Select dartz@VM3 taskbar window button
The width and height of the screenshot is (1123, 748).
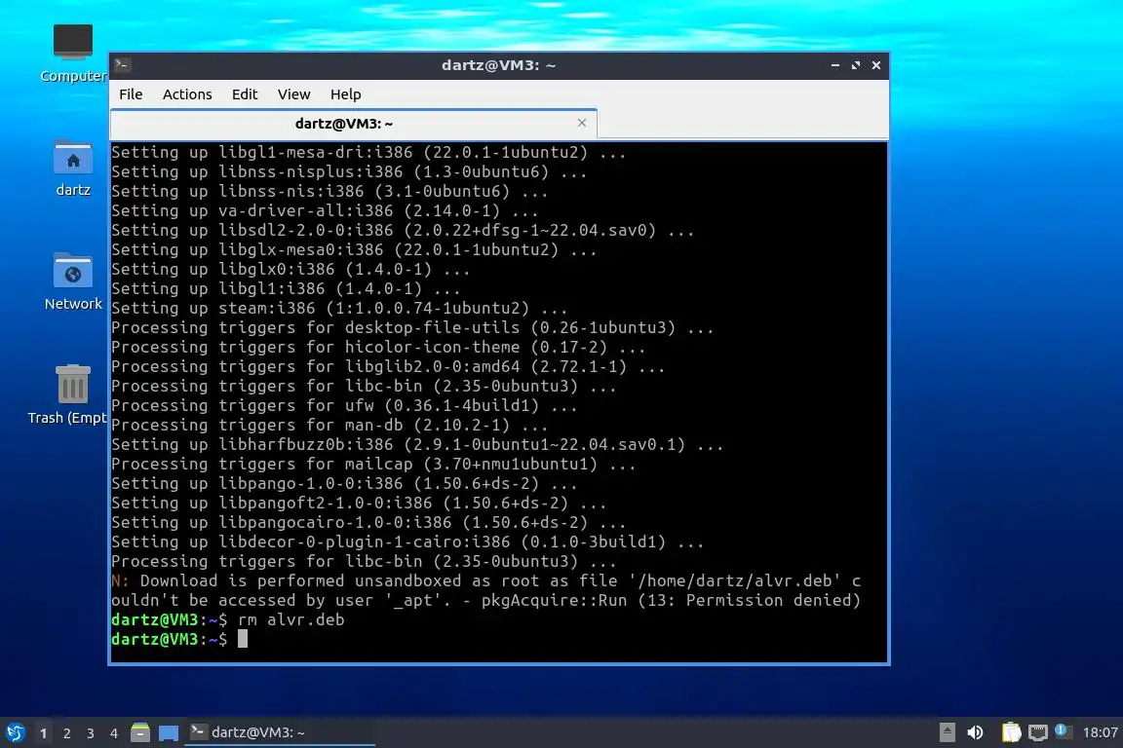(280, 732)
